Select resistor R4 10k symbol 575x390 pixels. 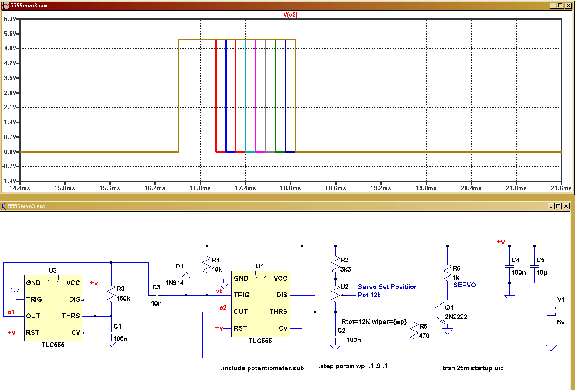click(x=207, y=265)
